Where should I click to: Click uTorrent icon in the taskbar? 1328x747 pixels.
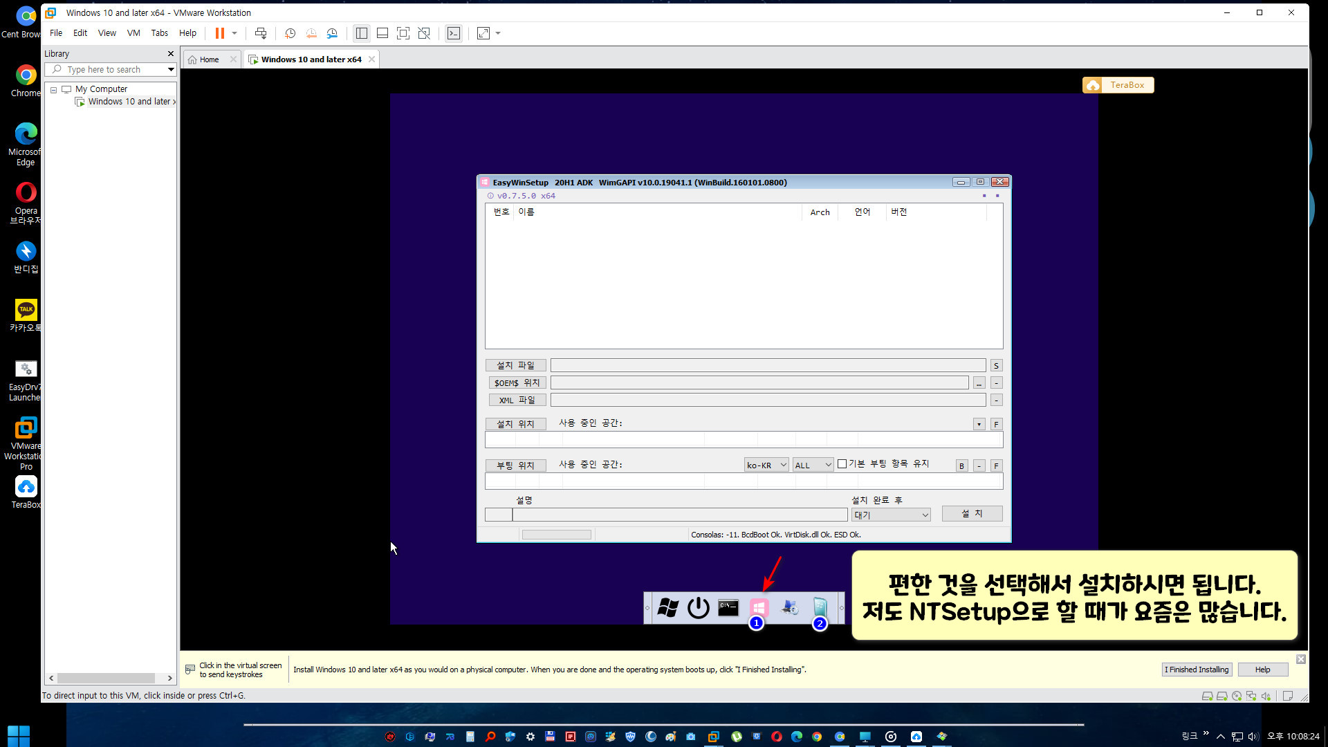coord(736,737)
